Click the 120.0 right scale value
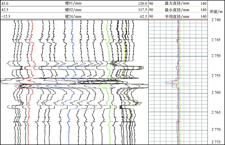This screenshot has height=145, width=225. coord(142,4)
